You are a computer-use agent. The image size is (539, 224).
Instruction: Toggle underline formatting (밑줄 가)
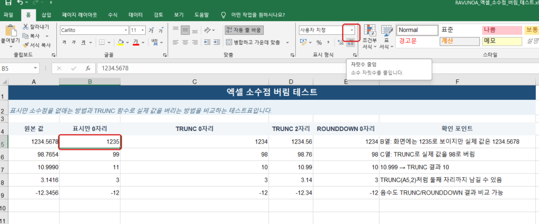coord(83,42)
